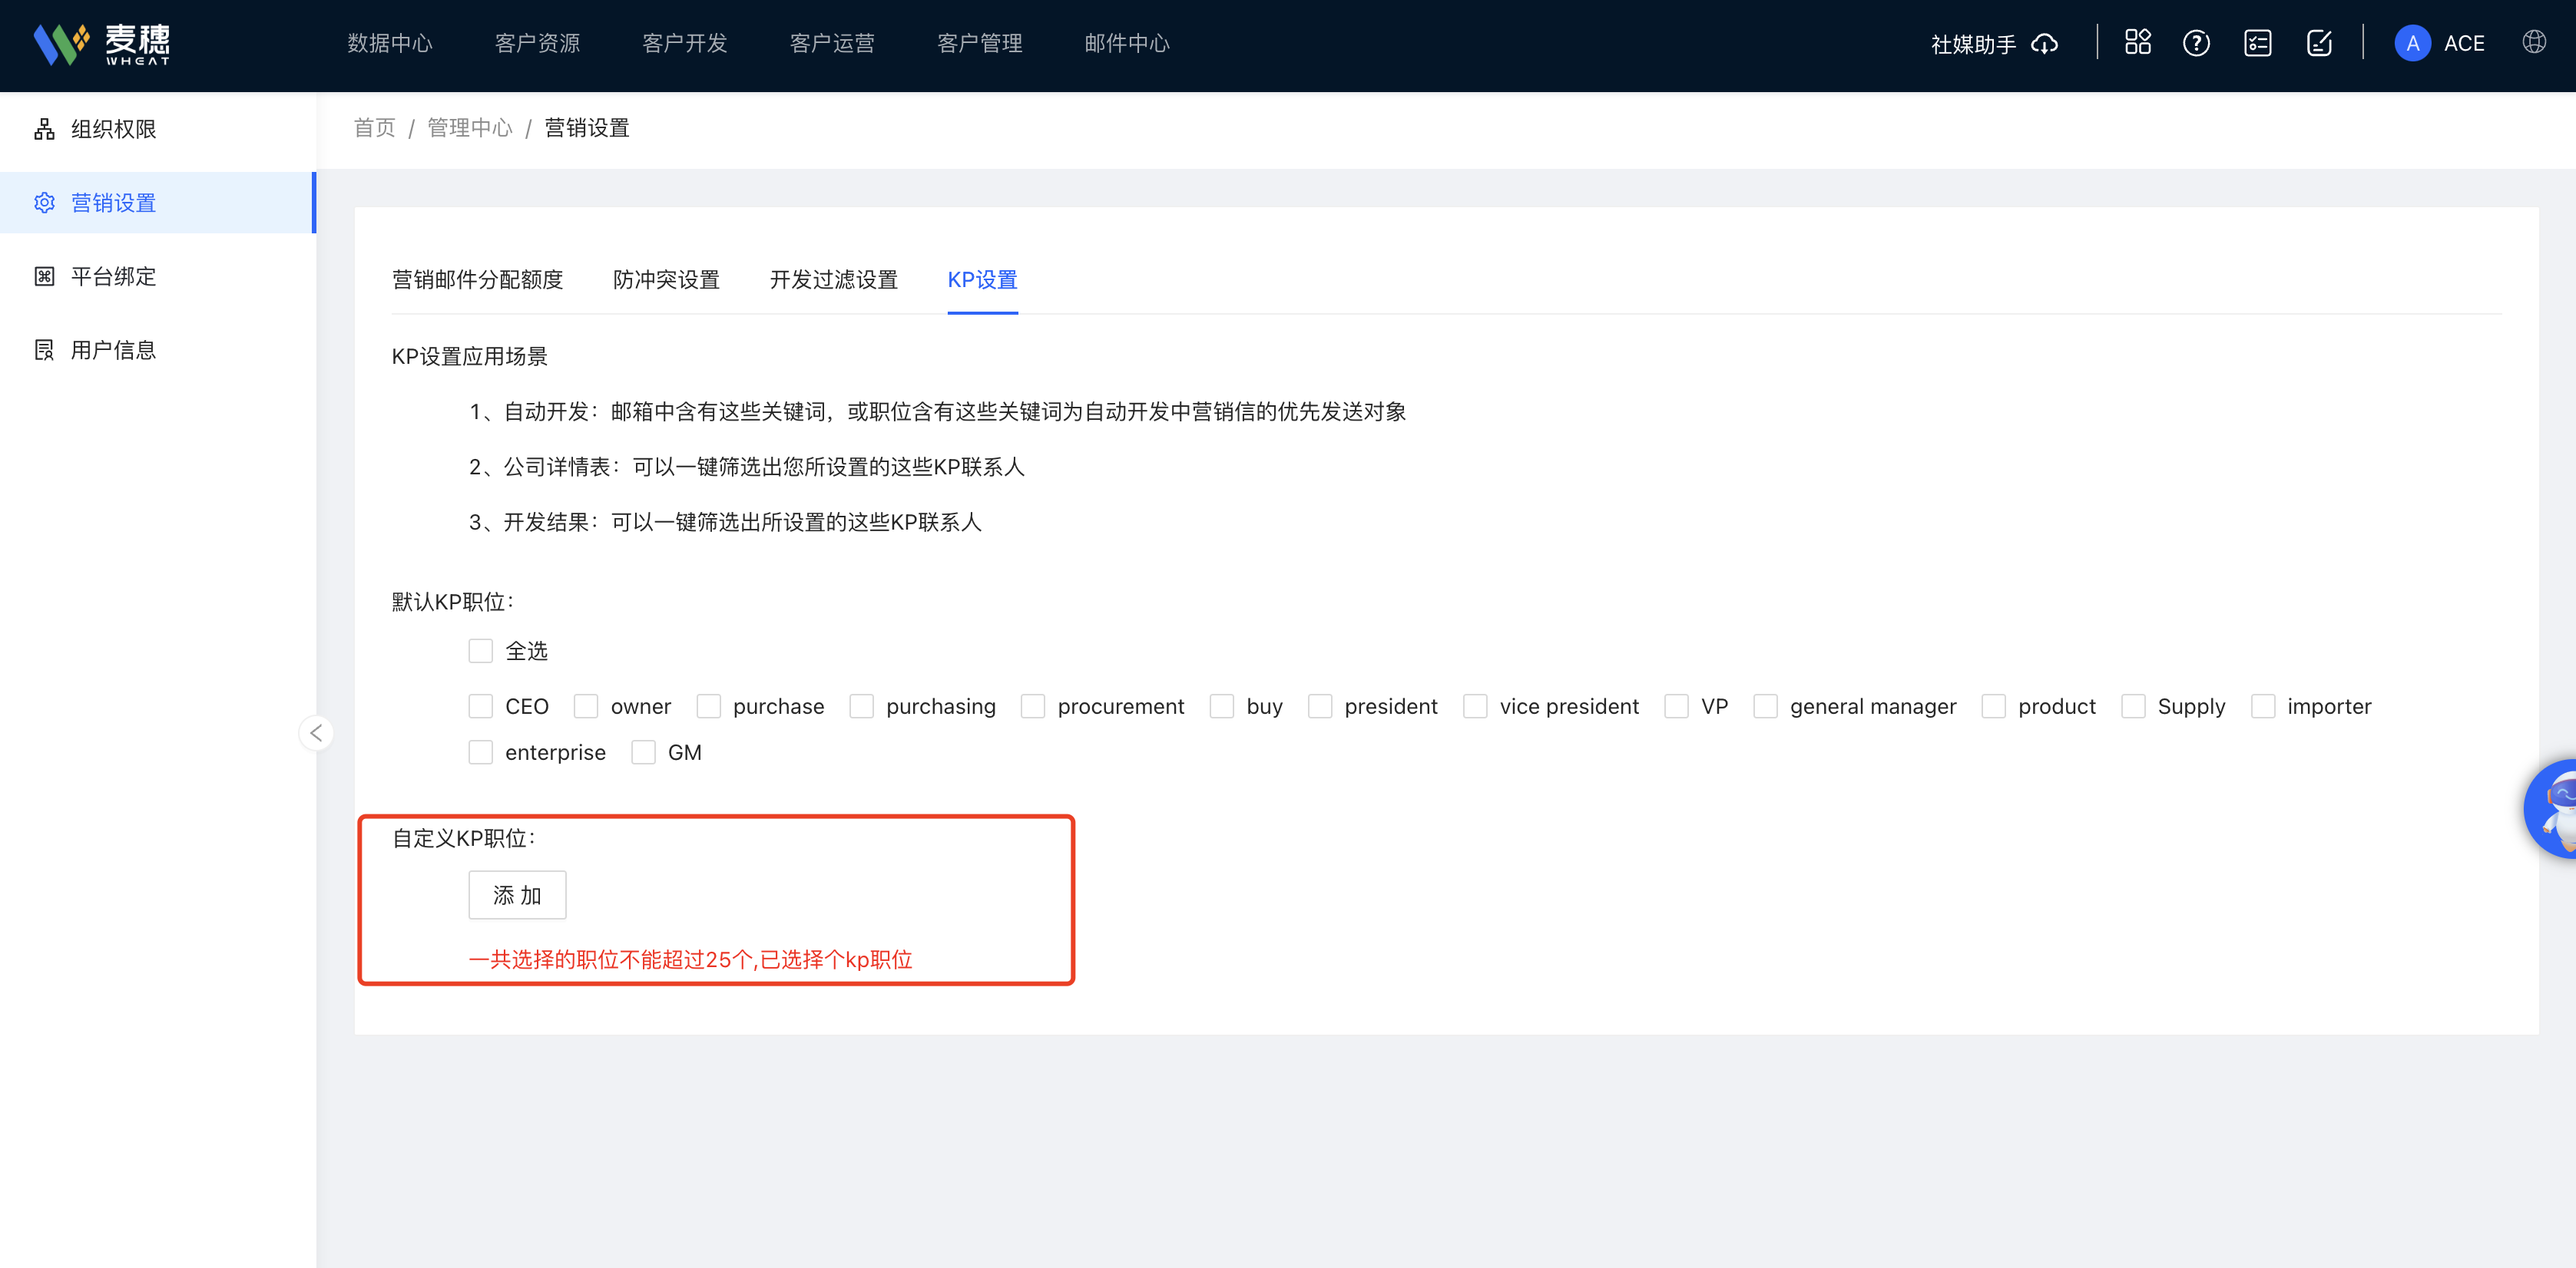
Task: Click the 添加 button for custom KP
Action: click(518, 895)
